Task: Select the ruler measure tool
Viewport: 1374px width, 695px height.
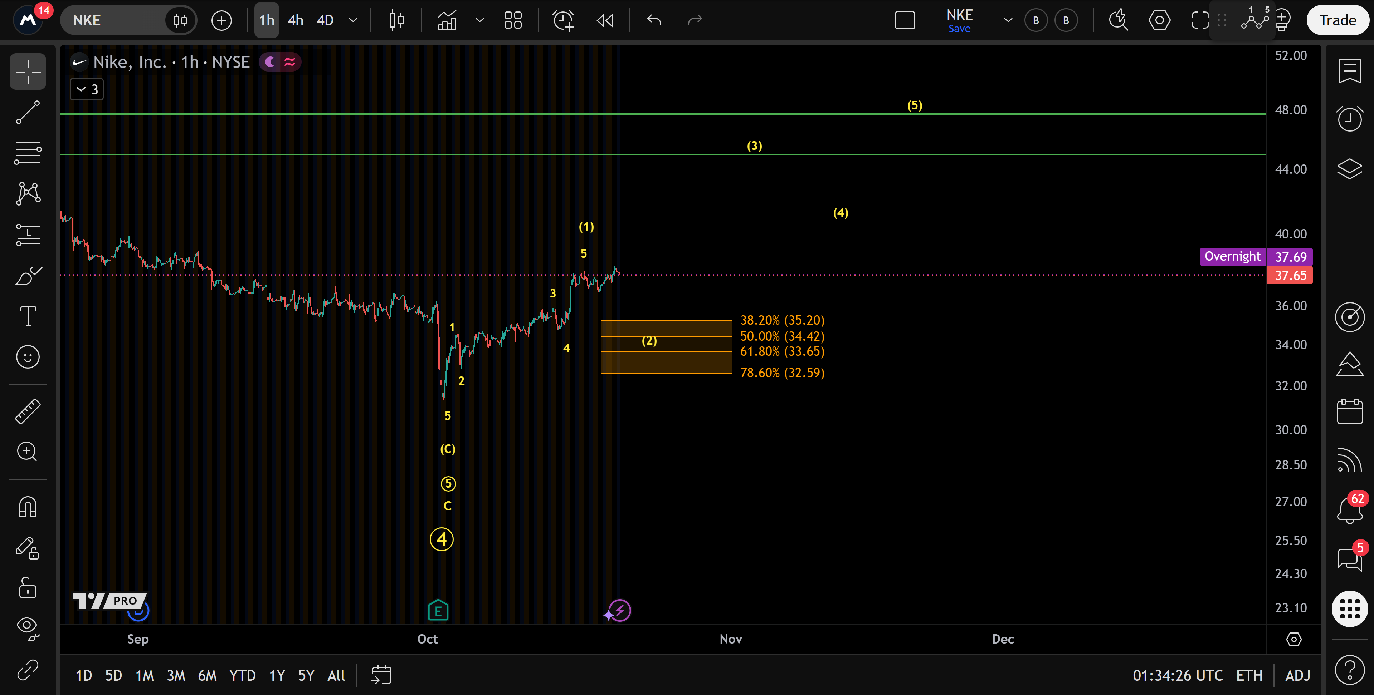Action: (28, 411)
